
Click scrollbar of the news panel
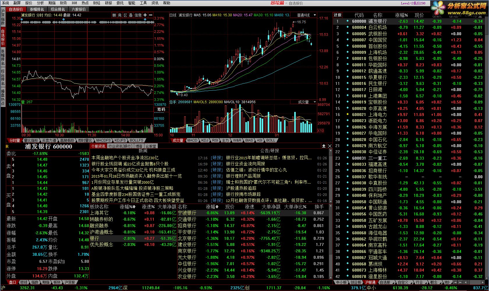(330, 176)
